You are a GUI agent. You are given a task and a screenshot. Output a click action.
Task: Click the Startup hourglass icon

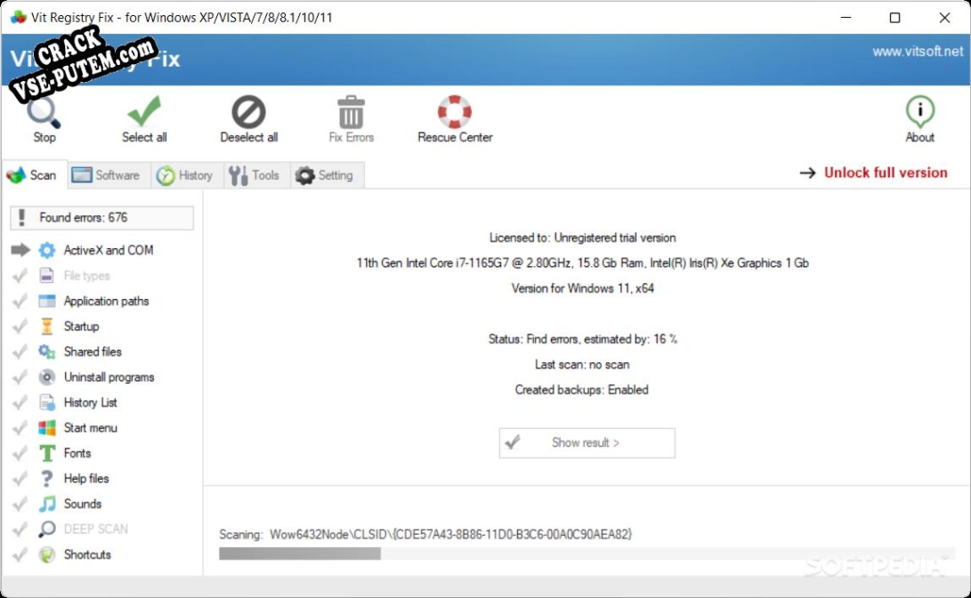click(45, 326)
